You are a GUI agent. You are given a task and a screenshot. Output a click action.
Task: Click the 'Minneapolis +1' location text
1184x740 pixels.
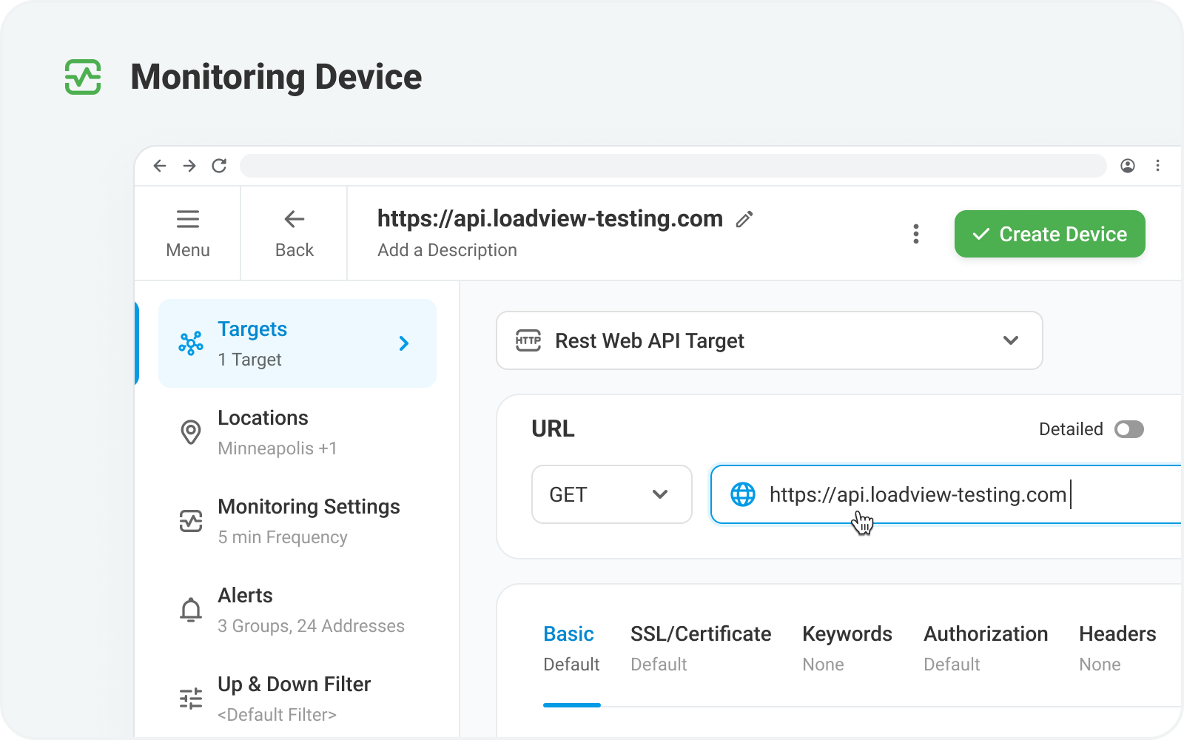point(277,448)
